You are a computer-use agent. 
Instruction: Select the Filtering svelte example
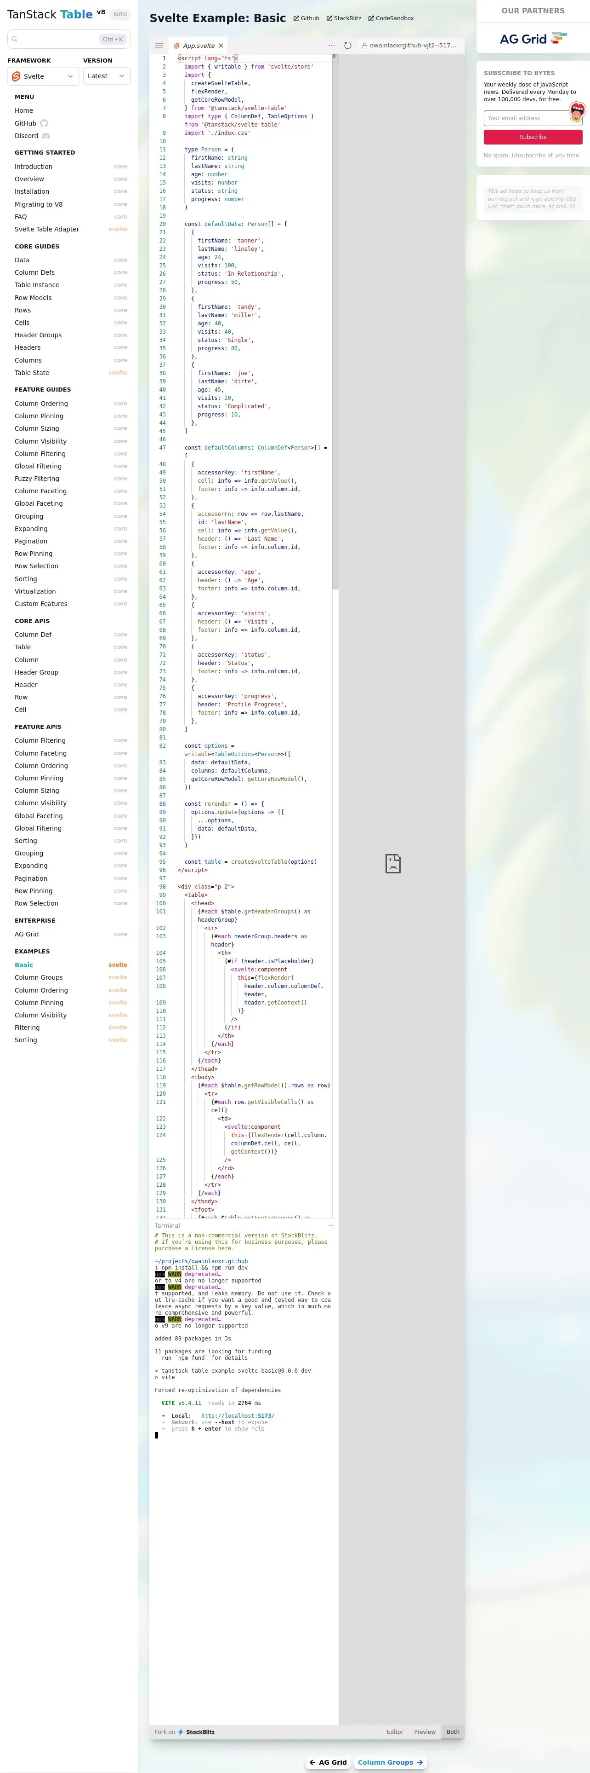(71, 1028)
